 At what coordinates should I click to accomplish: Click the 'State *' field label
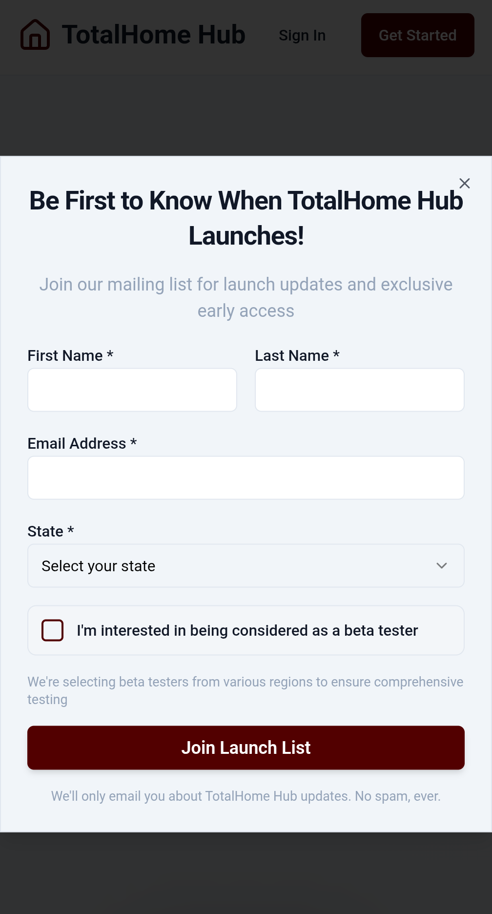coord(51,532)
